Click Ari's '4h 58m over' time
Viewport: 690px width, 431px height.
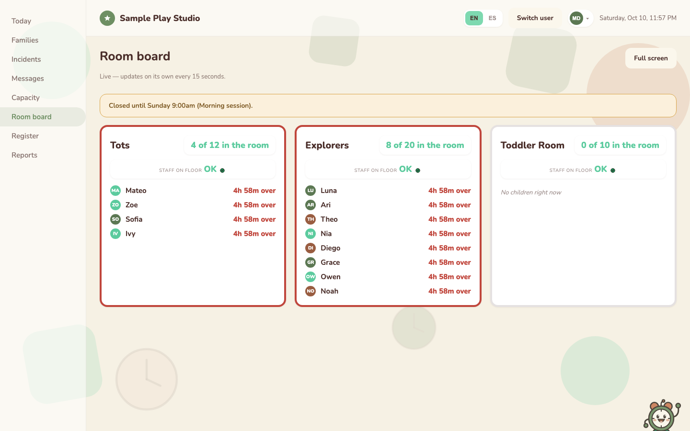449,205
